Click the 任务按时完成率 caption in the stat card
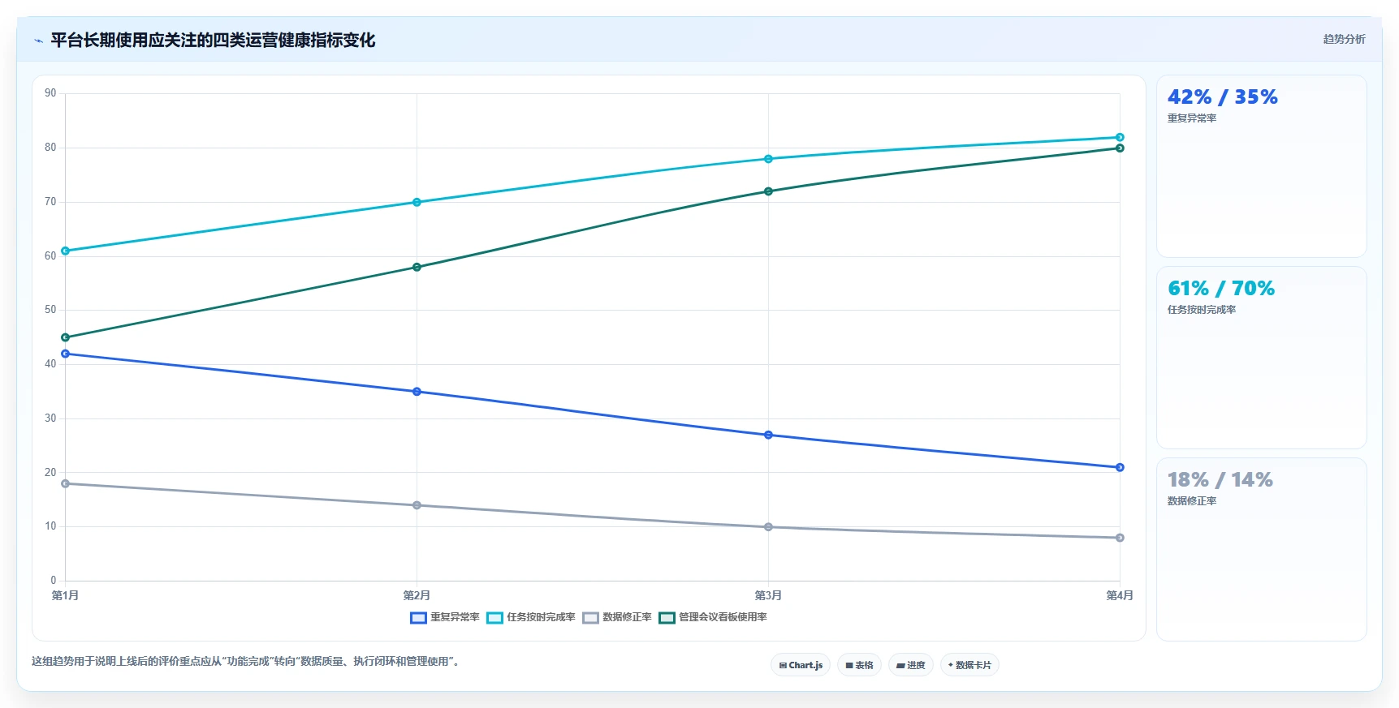1399x708 pixels. pyautogui.click(x=1202, y=310)
